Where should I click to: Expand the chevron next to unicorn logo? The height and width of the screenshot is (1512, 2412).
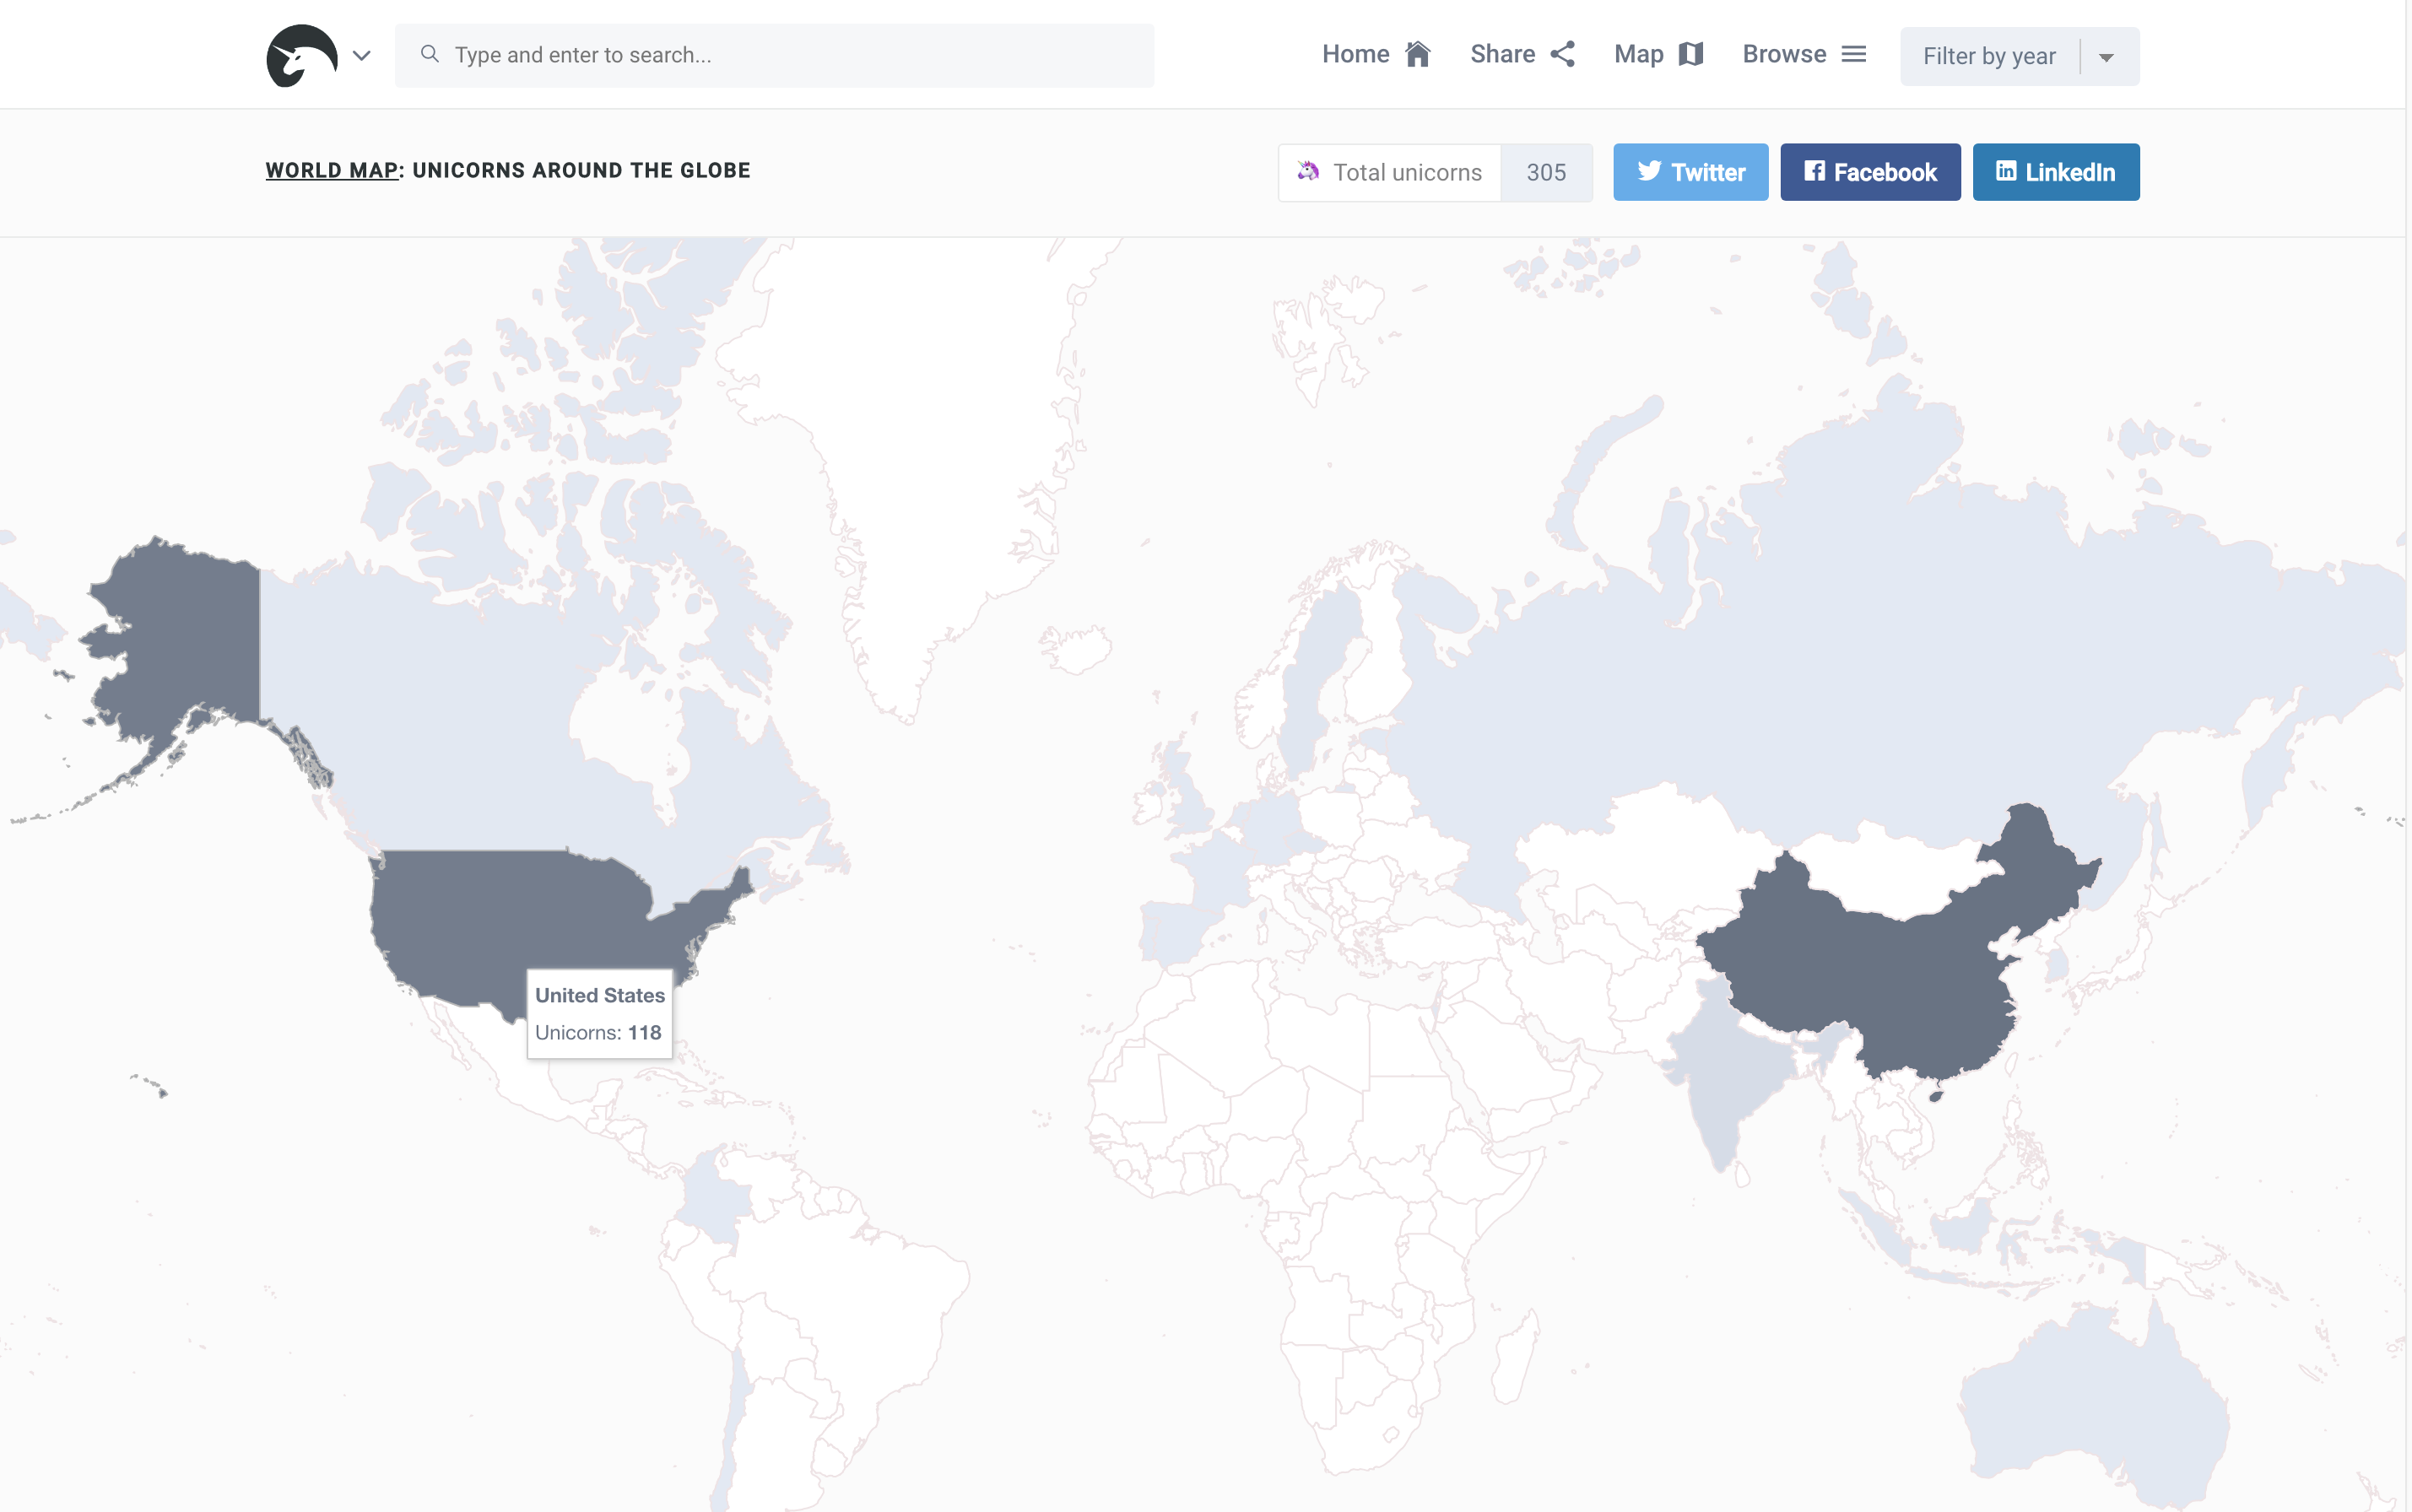[362, 56]
